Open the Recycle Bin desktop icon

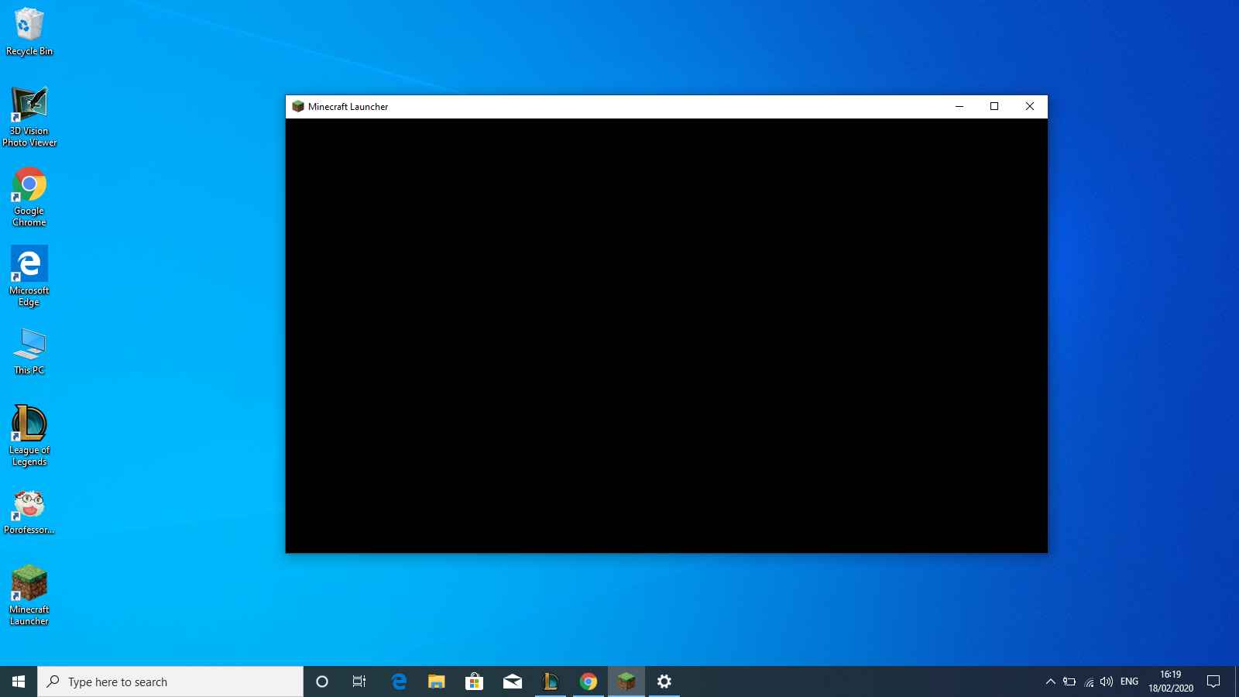click(29, 33)
